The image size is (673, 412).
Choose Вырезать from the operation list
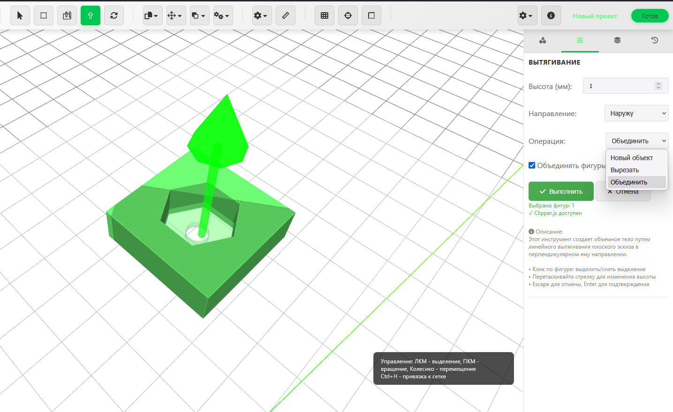tap(625, 170)
